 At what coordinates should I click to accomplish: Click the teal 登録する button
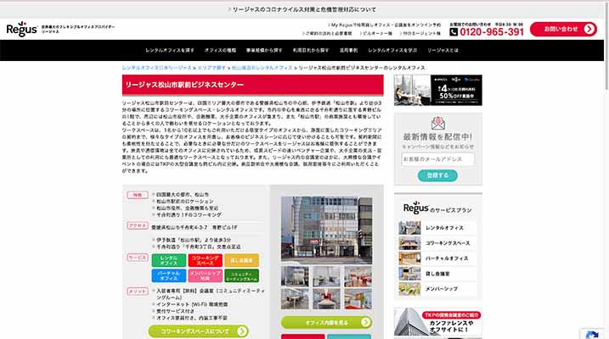[x=437, y=175]
